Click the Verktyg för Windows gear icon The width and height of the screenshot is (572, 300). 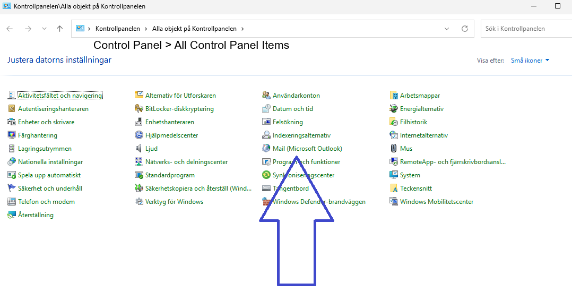coord(139,201)
